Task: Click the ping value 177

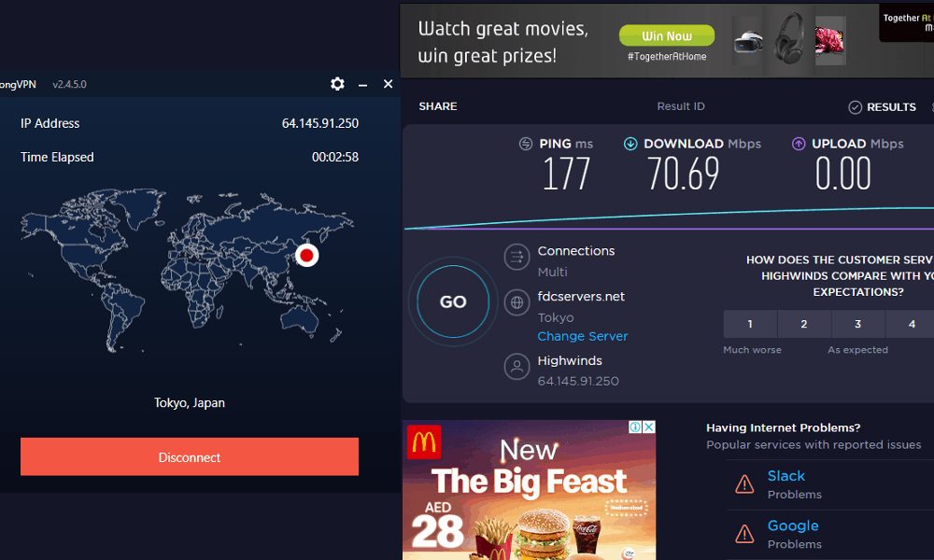Action: (x=566, y=174)
